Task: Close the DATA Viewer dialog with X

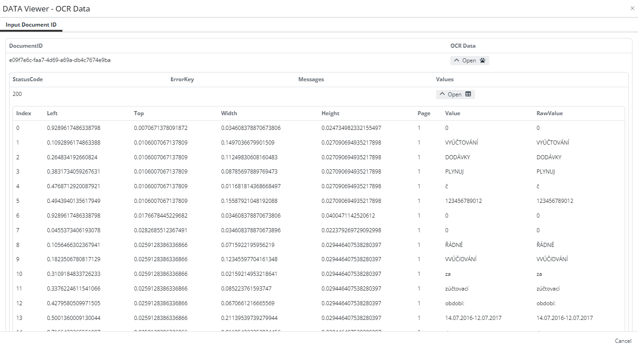Action: coord(632,8)
